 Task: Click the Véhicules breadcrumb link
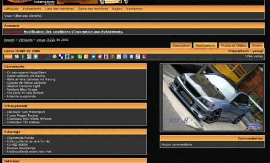click(25, 40)
